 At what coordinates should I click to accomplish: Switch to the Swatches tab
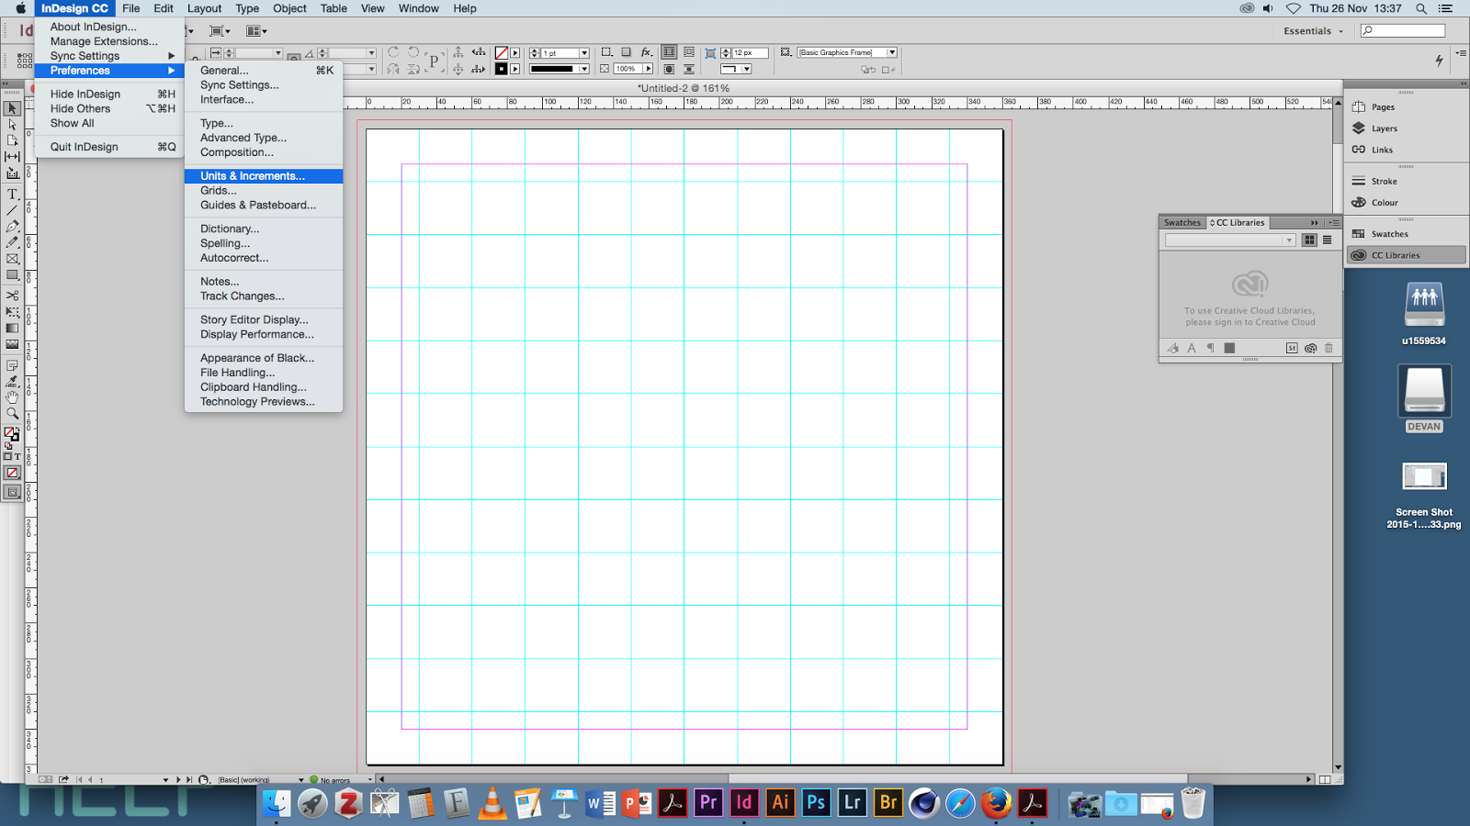pos(1182,223)
